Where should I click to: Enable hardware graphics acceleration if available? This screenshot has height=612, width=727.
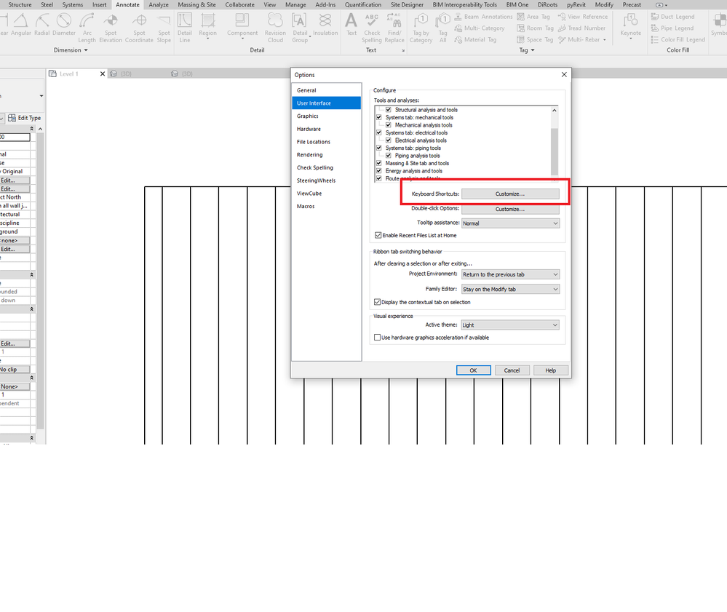coord(377,337)
